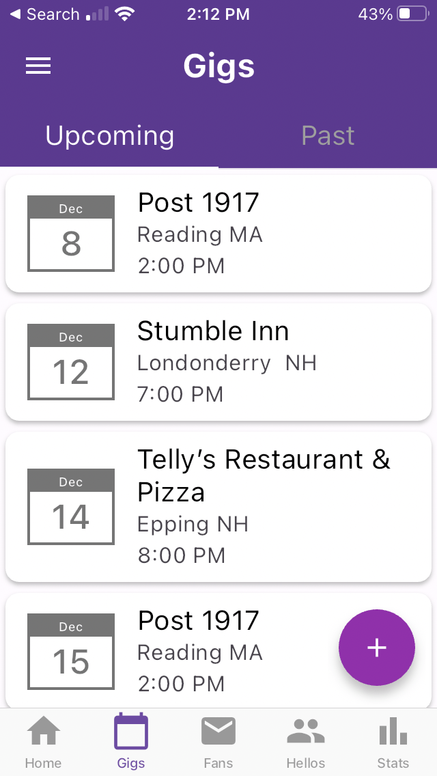The height and width of the screenshot is (776, 437).
Task: Tap the Dec 15 calendar icon
Action: point(71,652)
